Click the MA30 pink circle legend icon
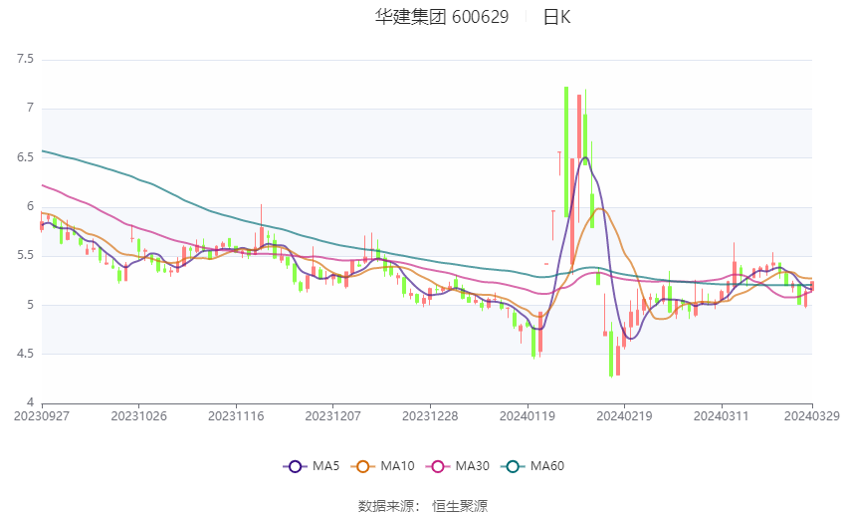The image size is (846, 514). (438, 466)
